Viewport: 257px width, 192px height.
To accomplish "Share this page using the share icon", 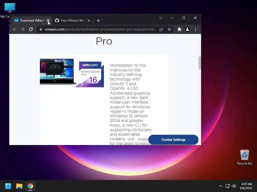I will click(x=161, y=29).
